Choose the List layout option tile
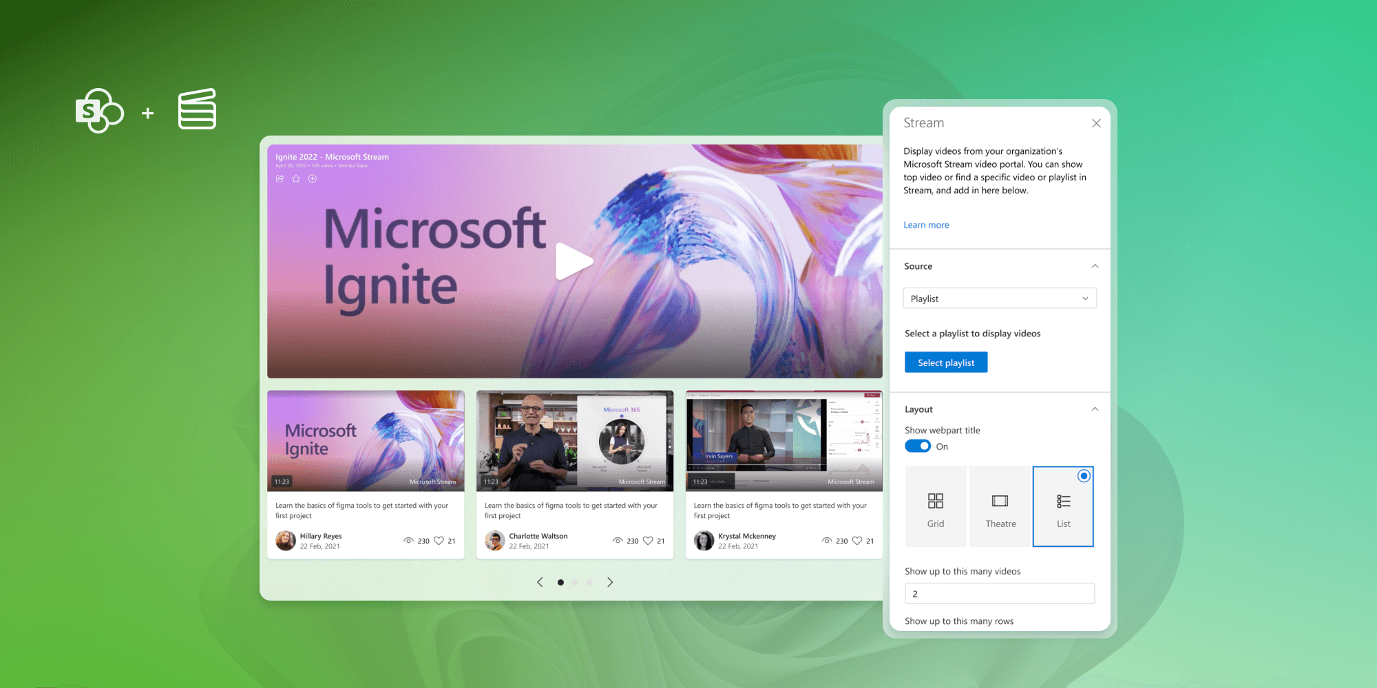 tap(1063, 506)
